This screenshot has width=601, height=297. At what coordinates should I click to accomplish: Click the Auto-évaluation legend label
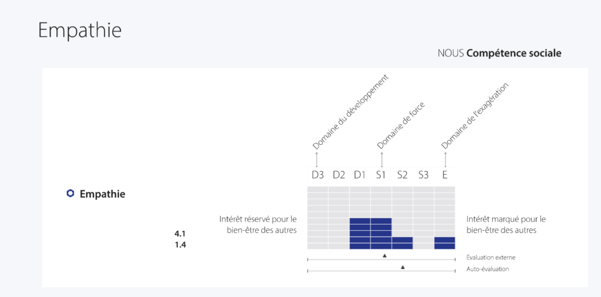pyautogui.click(x=488, y=269)
